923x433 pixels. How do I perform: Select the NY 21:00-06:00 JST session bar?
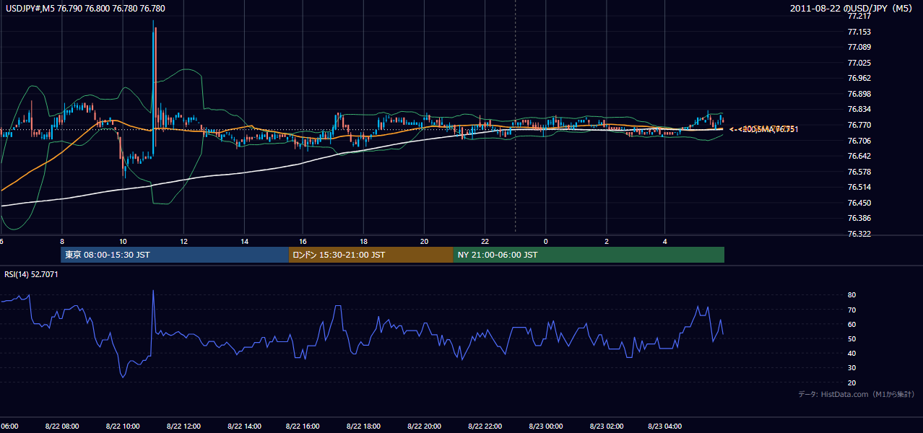589,255
